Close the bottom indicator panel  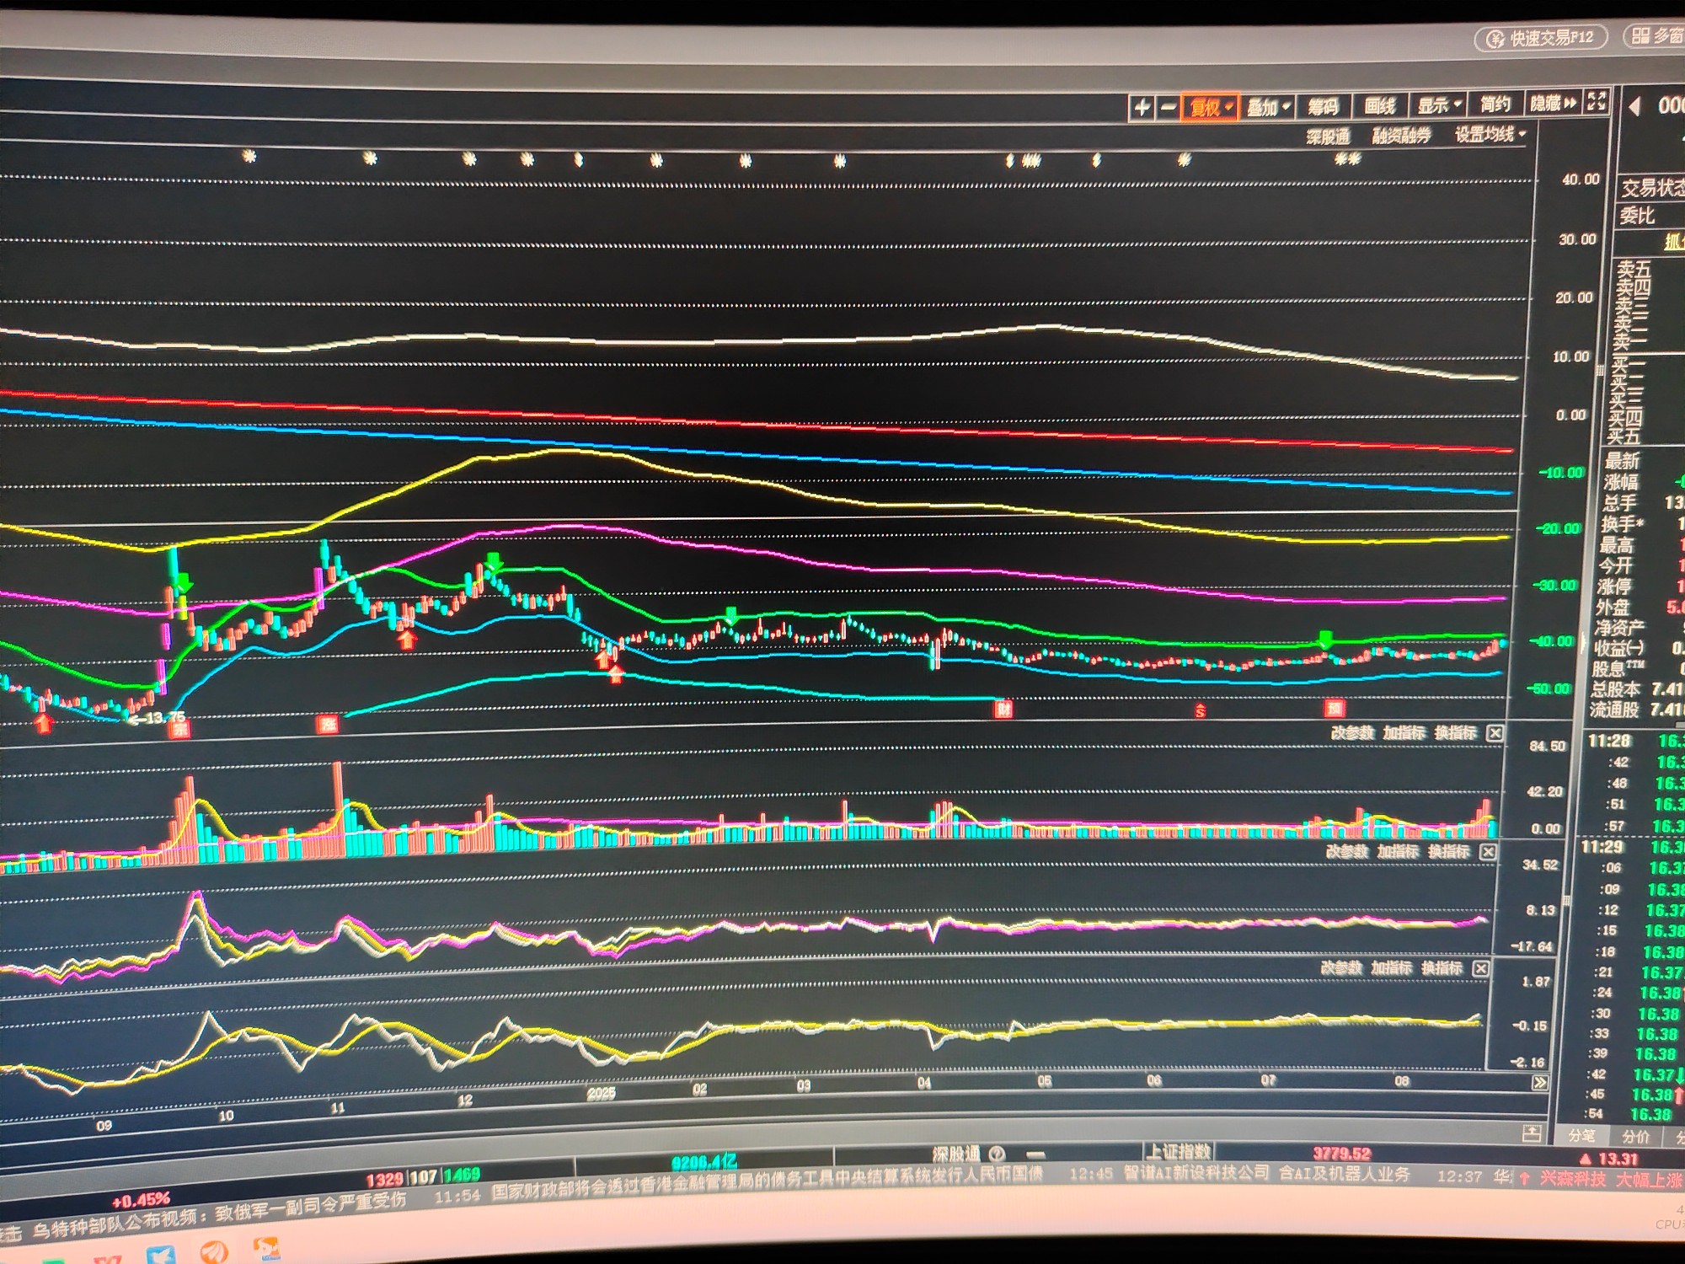(x=1480, y=968)
